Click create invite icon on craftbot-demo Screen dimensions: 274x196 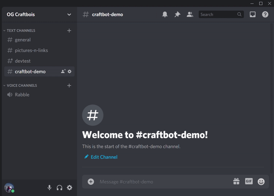point(63,71)
